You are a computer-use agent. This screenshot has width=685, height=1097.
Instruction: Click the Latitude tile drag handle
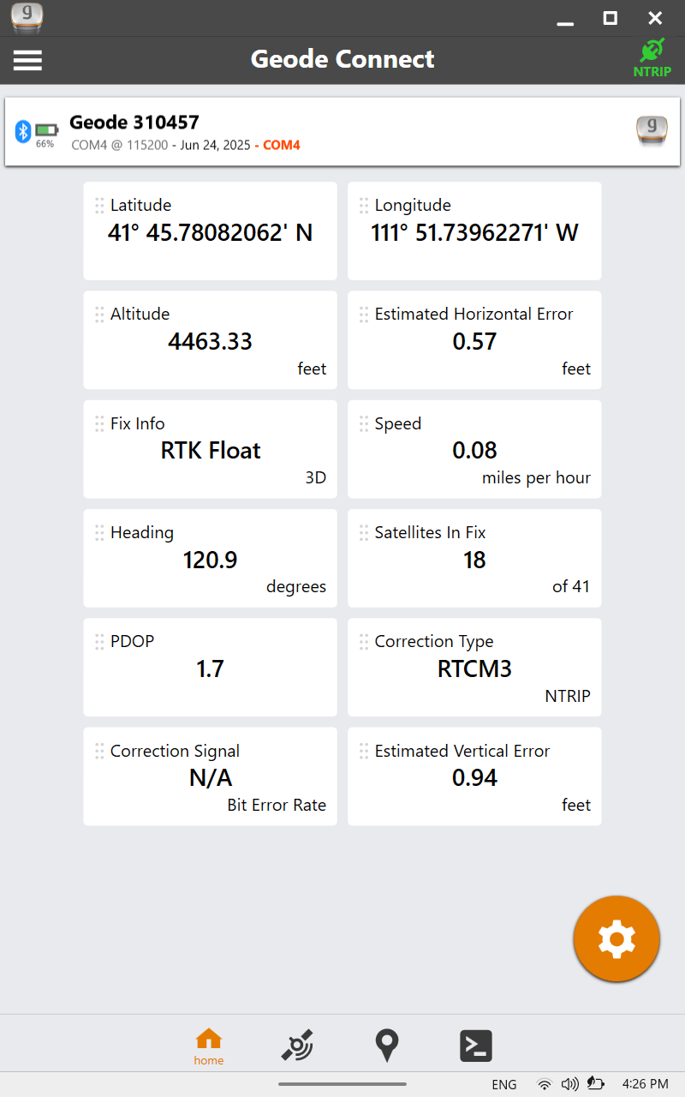tap(99, 206)
